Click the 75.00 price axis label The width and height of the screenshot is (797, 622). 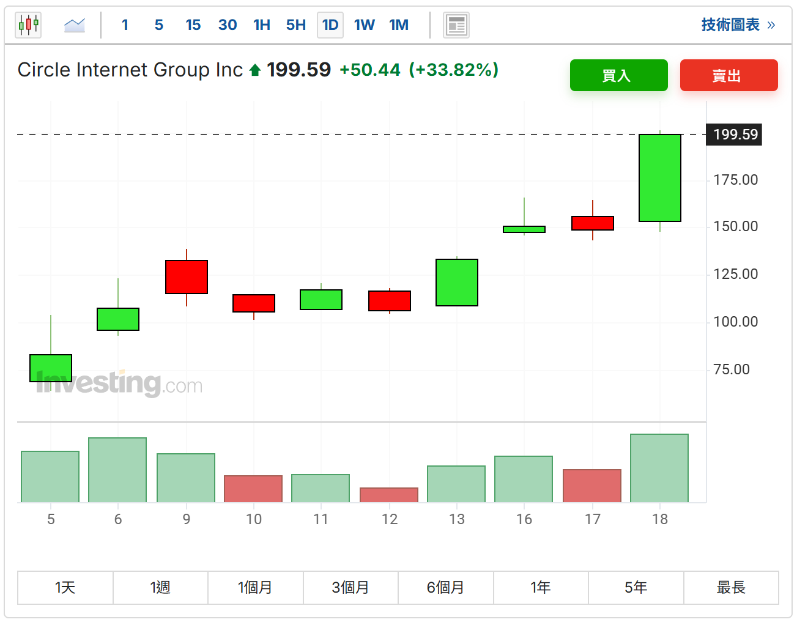[731, 369]
